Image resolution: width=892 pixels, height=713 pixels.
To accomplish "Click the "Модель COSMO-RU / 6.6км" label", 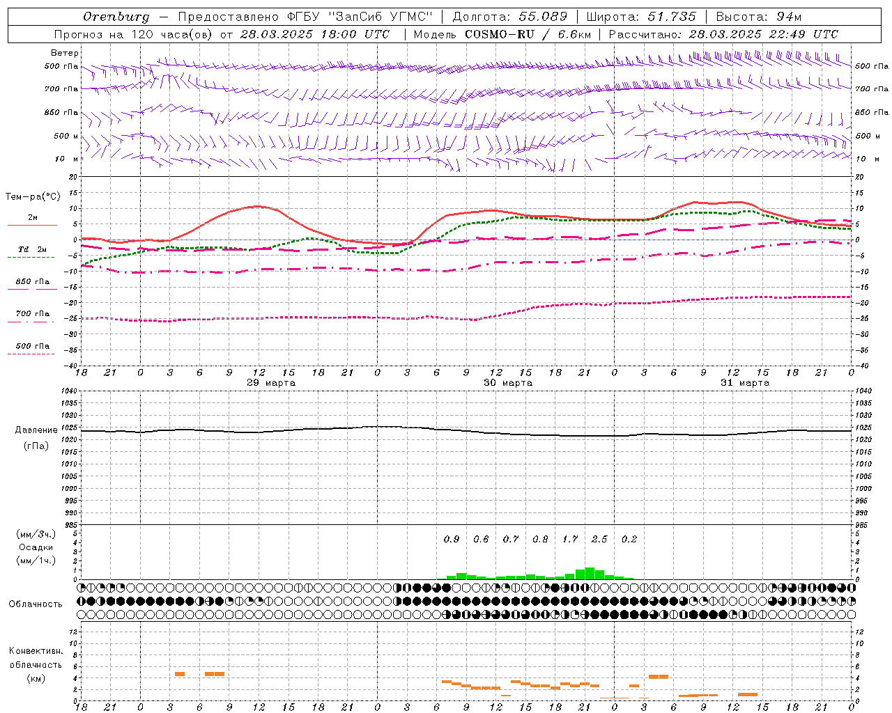I will tap(502, 34).
